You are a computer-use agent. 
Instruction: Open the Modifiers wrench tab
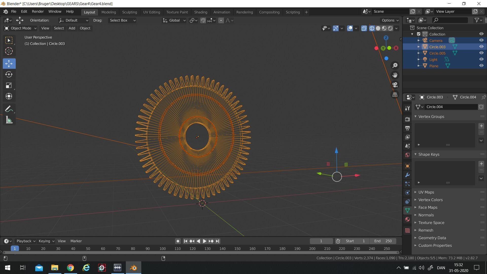[x=407, y=175]
